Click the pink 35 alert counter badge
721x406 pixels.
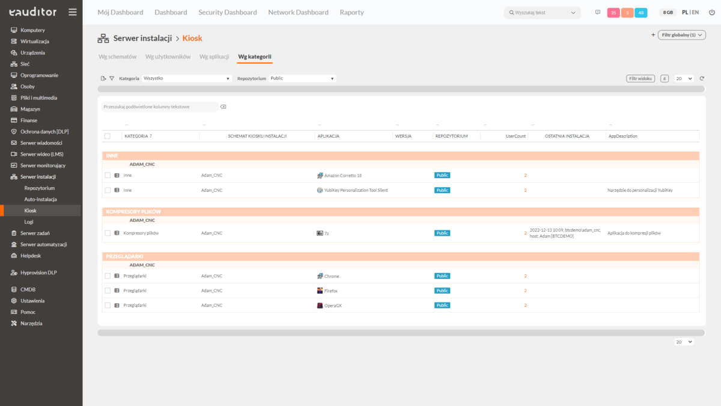coord(613,13)
